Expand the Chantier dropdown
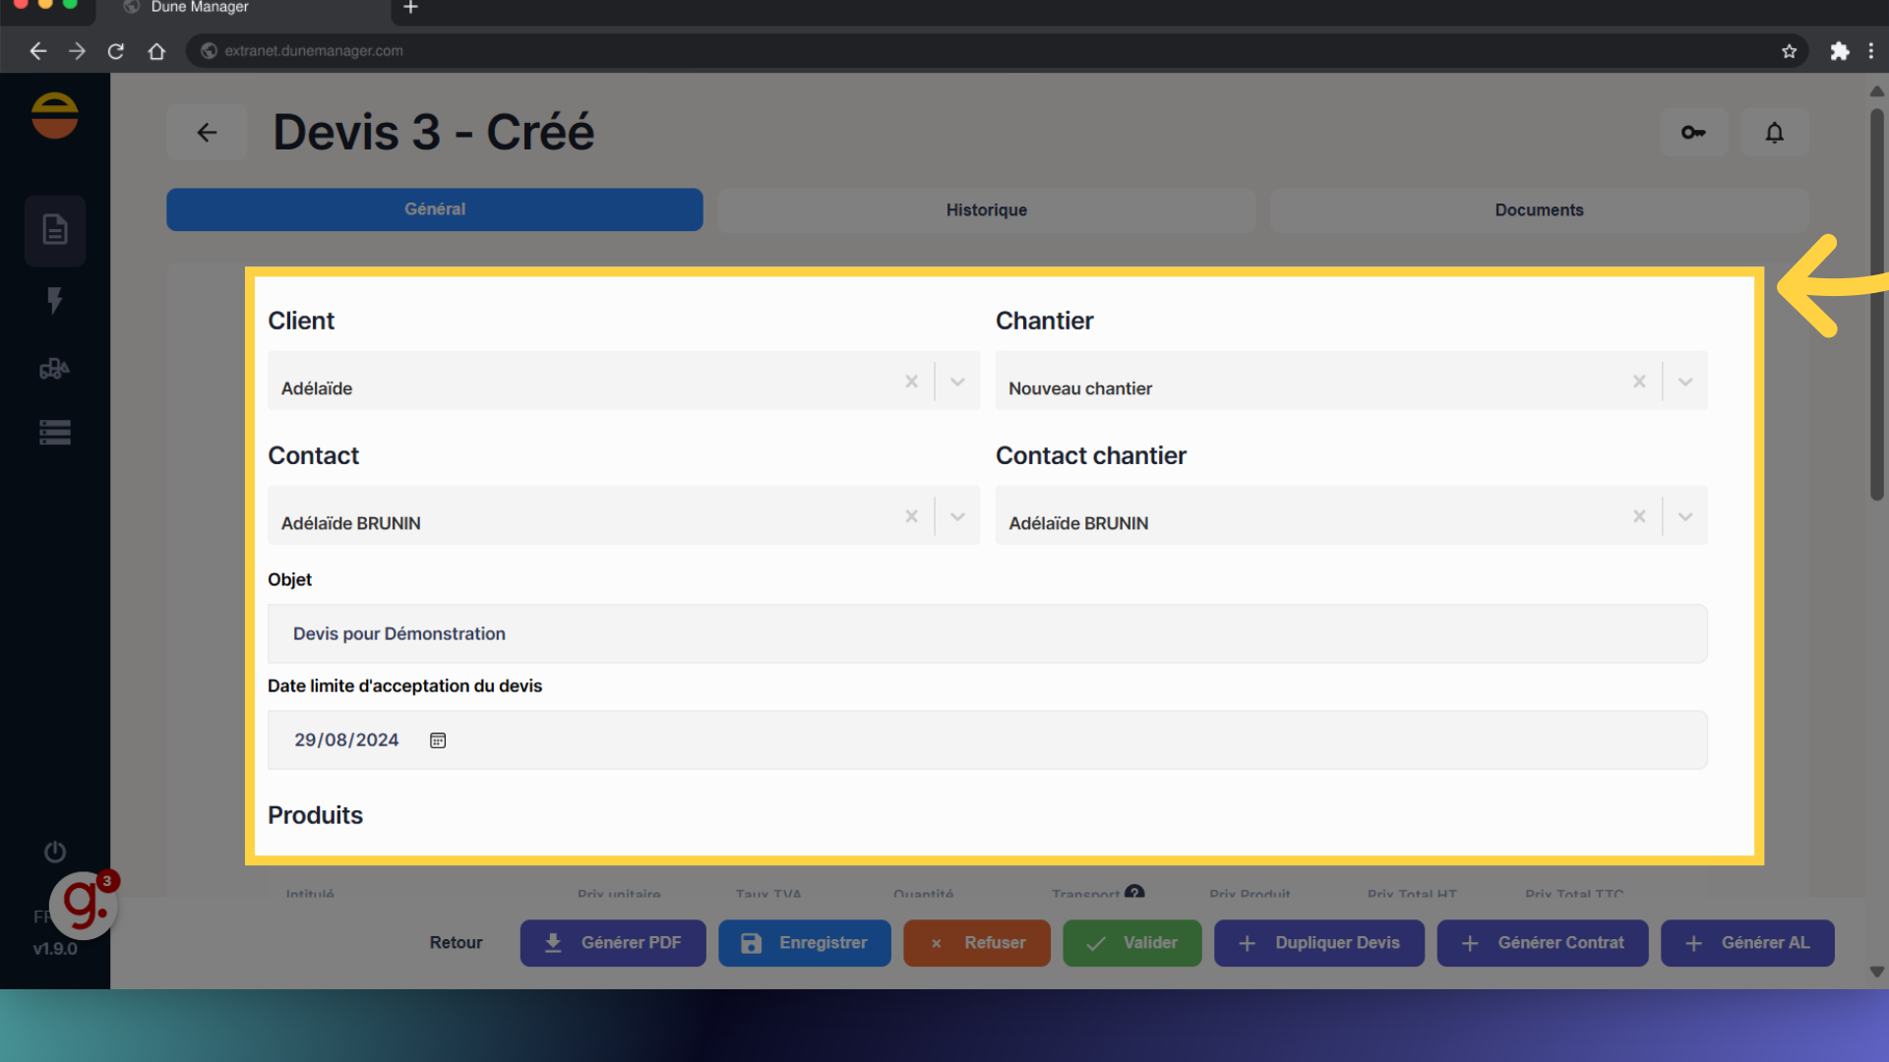This screenshot has height=1062, width=1889. click(x=1685, y=382)
